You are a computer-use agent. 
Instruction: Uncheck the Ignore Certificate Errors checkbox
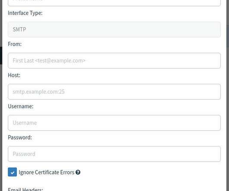pyautogui.click(x=12, y=172)
